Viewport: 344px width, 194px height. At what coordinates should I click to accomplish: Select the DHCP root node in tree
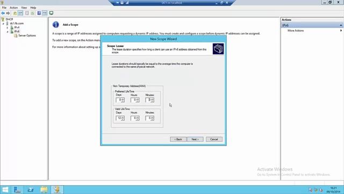(9, 19)
